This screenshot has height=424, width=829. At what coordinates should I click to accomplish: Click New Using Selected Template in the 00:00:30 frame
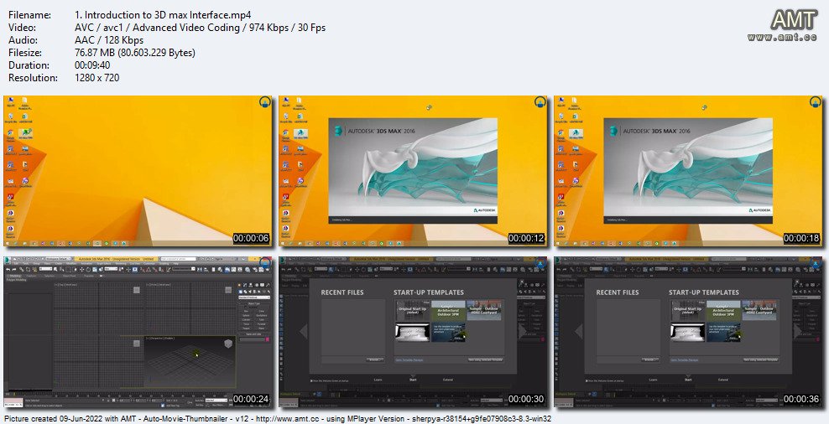[485, 359]
